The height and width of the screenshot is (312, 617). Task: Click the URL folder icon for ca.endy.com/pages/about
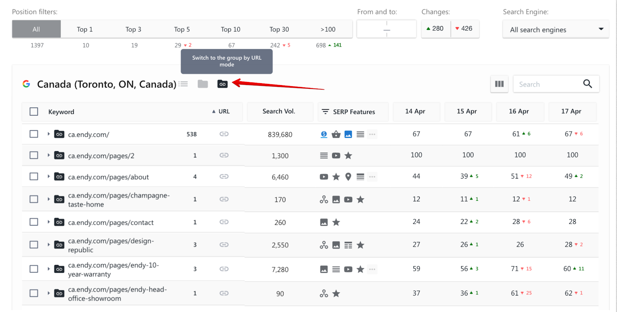pos(59,177)
